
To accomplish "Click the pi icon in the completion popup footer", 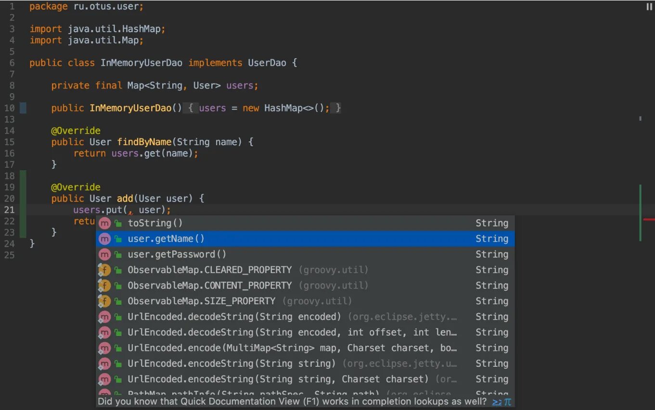I will coord(507,401).
